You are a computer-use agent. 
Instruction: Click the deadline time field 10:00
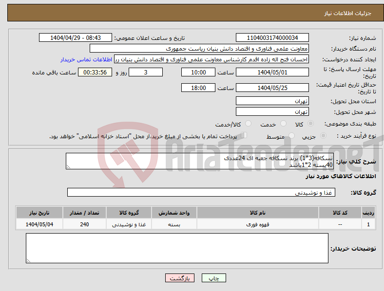tap(198, 72)
